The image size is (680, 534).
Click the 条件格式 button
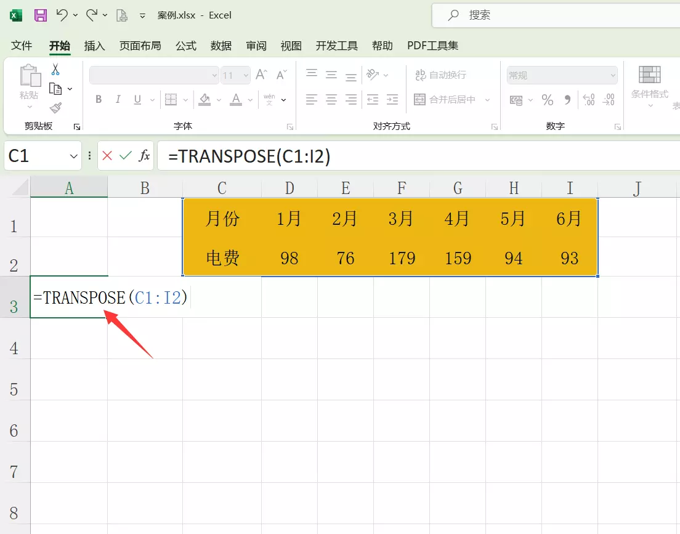649,86
